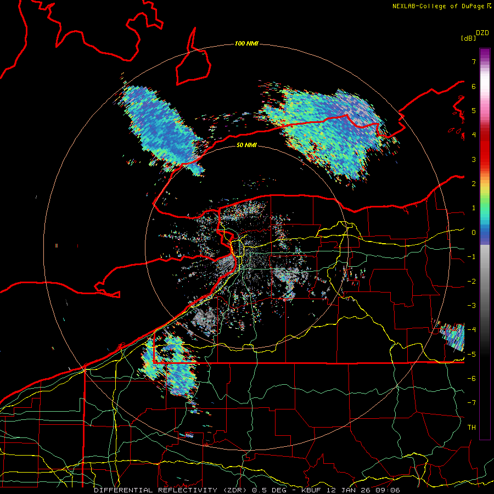Click the 100 NMI range ring label
Image resolution: width=494 pixels, height=494 pixels.
[246, 43]
